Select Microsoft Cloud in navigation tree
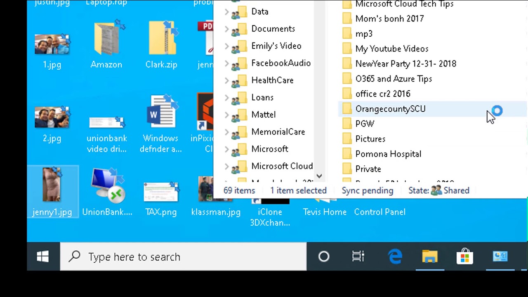This screenshot has width=528, height=297. click(x=282, y=166)
